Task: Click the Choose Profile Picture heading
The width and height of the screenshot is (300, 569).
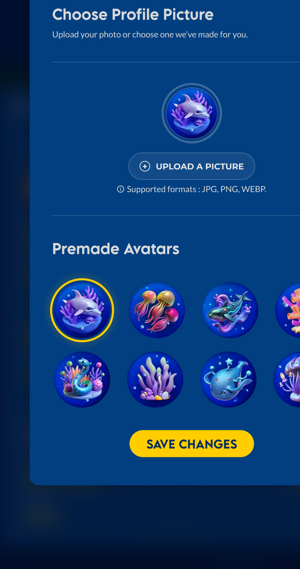Action: point(133,15)
